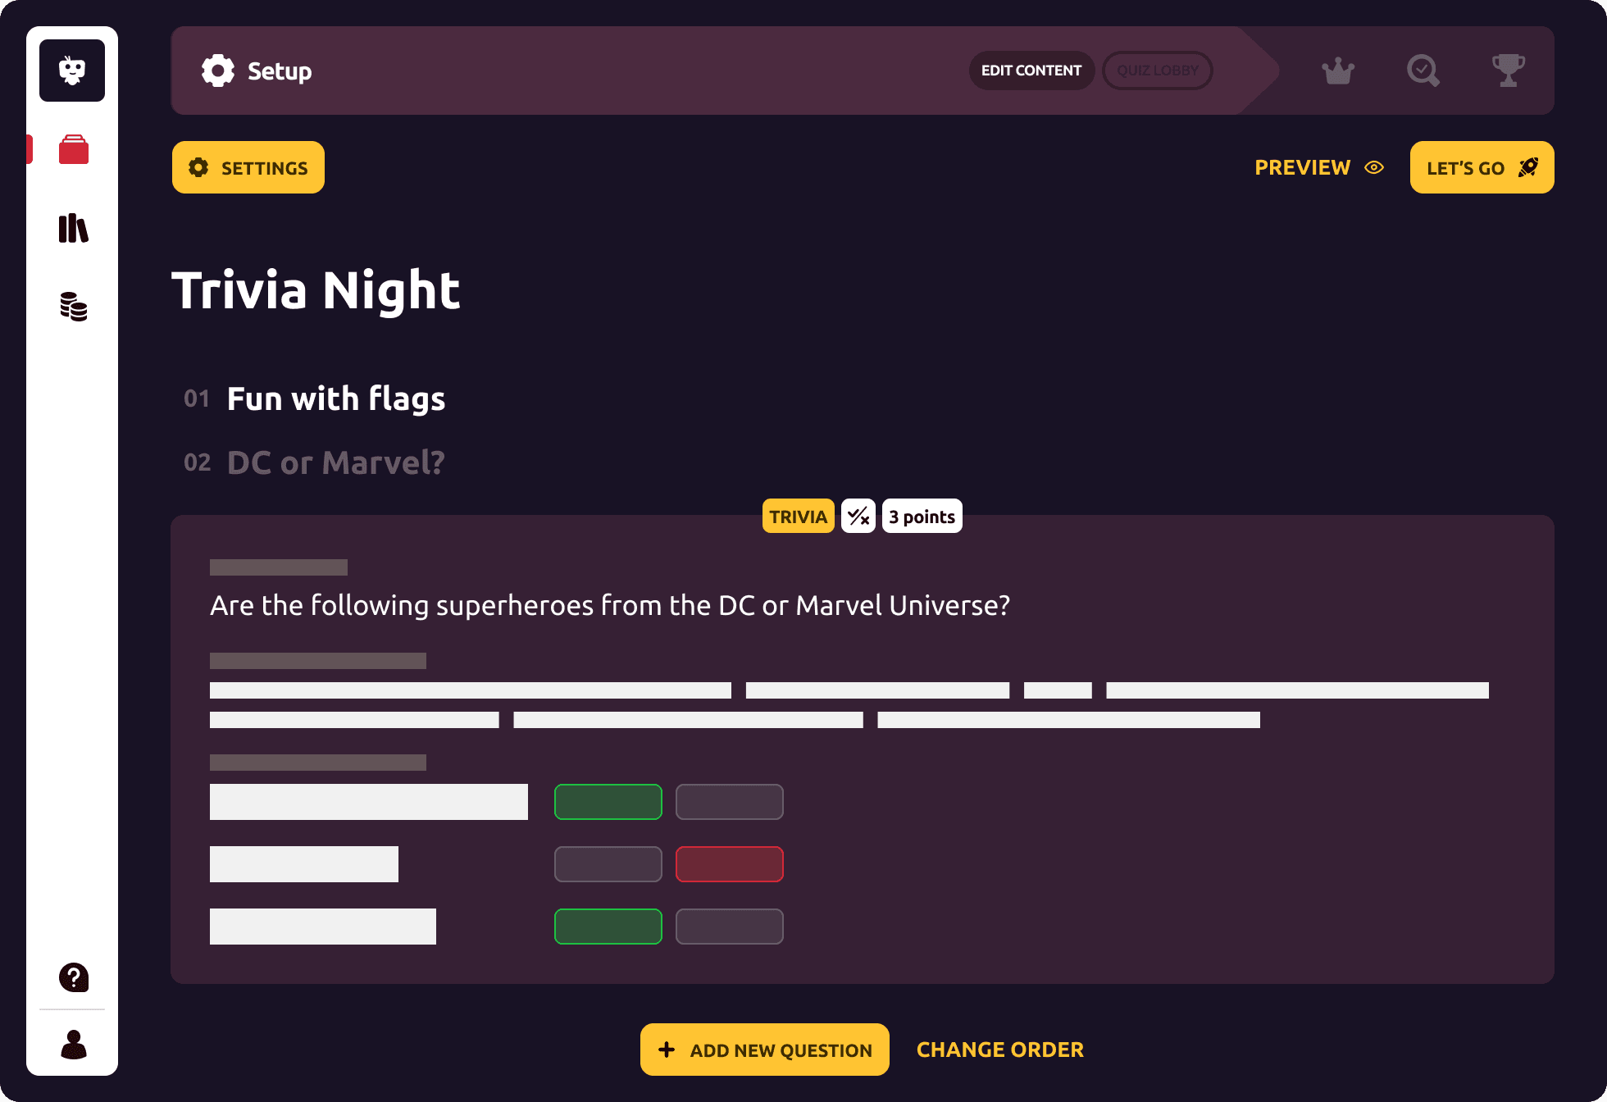Open the Settings button
Screen dimensions: 1607x1102
point(248,167)
